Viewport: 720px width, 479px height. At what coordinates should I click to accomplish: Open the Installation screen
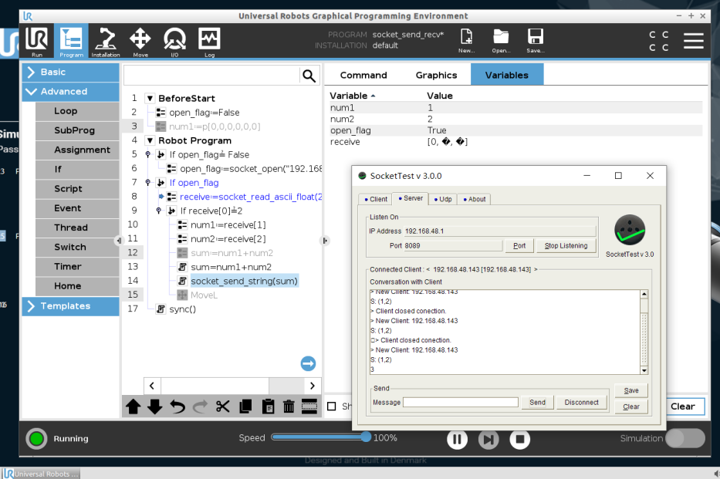click(x=106, y=42)
